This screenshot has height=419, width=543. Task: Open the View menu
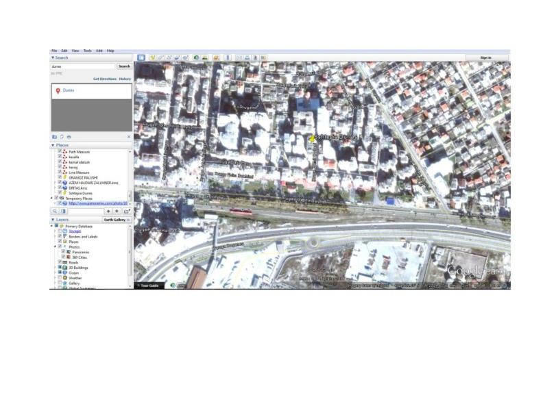coord(75,51)
